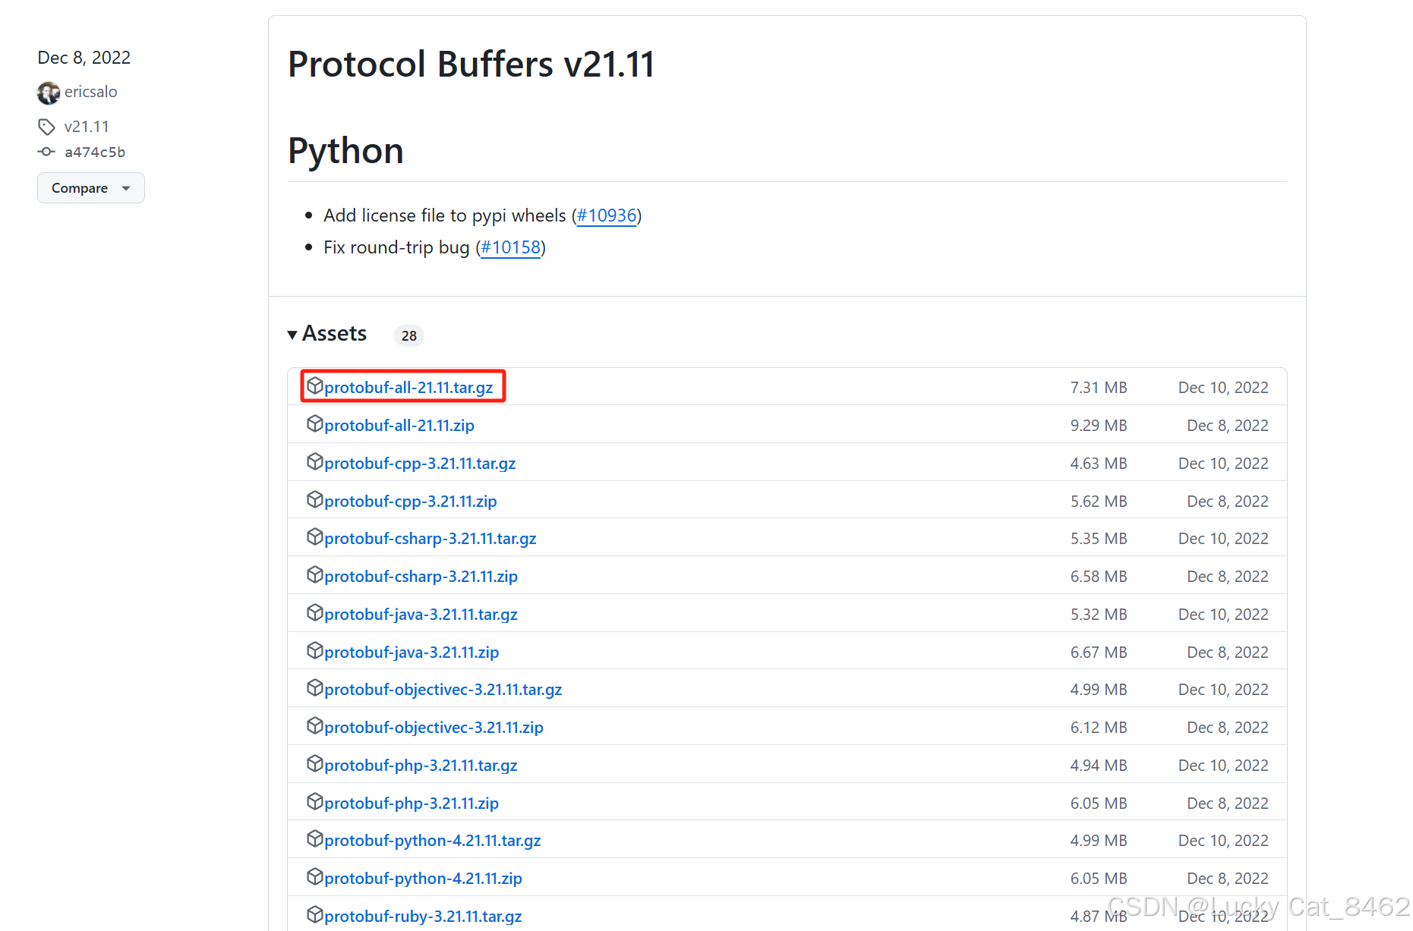Viewport: 1413px width, 931px height.
Task: Download protobuf-csharp-3.21.11.zip
Action: point(421,577)
